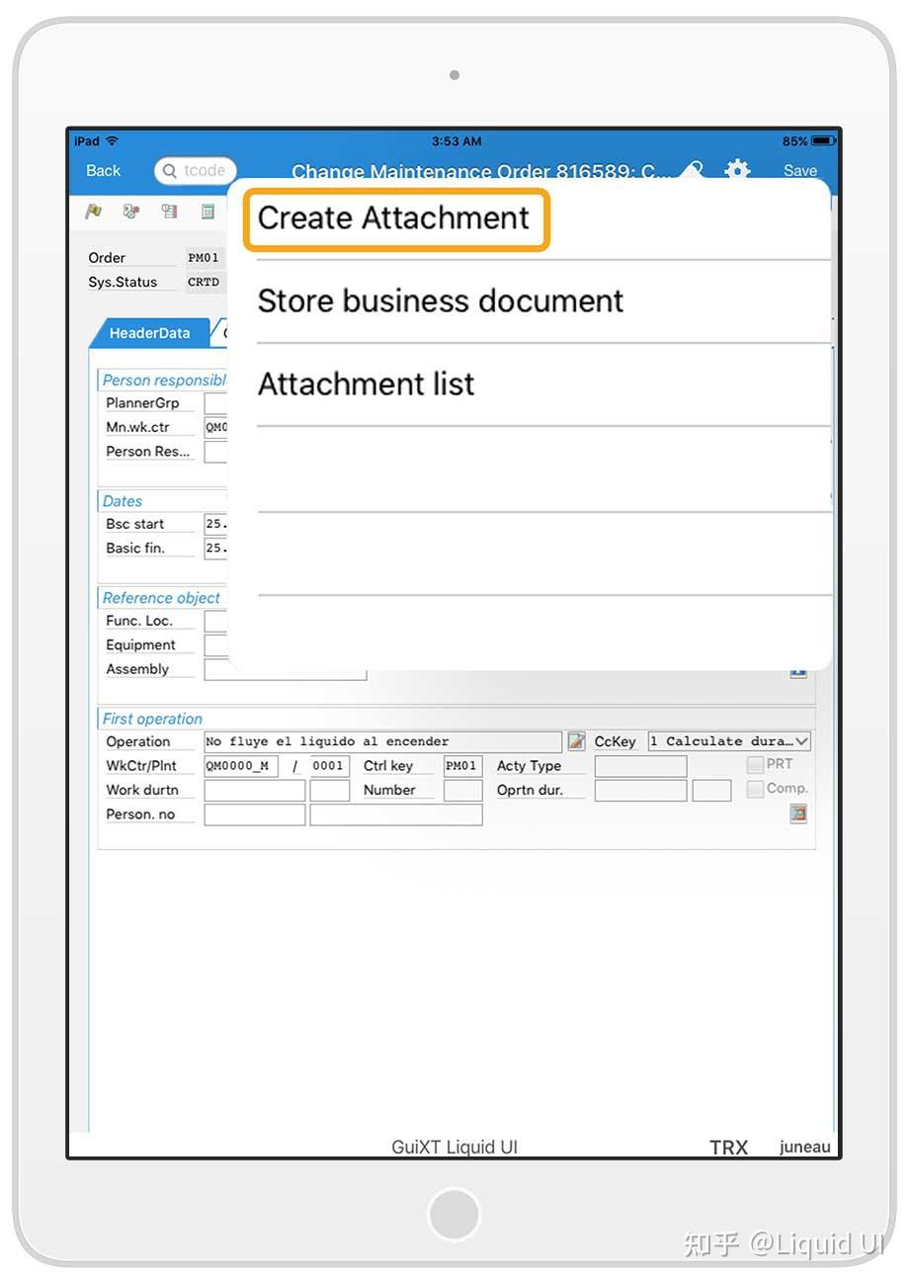Click the small blue icon beside the Assembly field
This screenshot has height=1285, width=909.
[x=800, y=670]
